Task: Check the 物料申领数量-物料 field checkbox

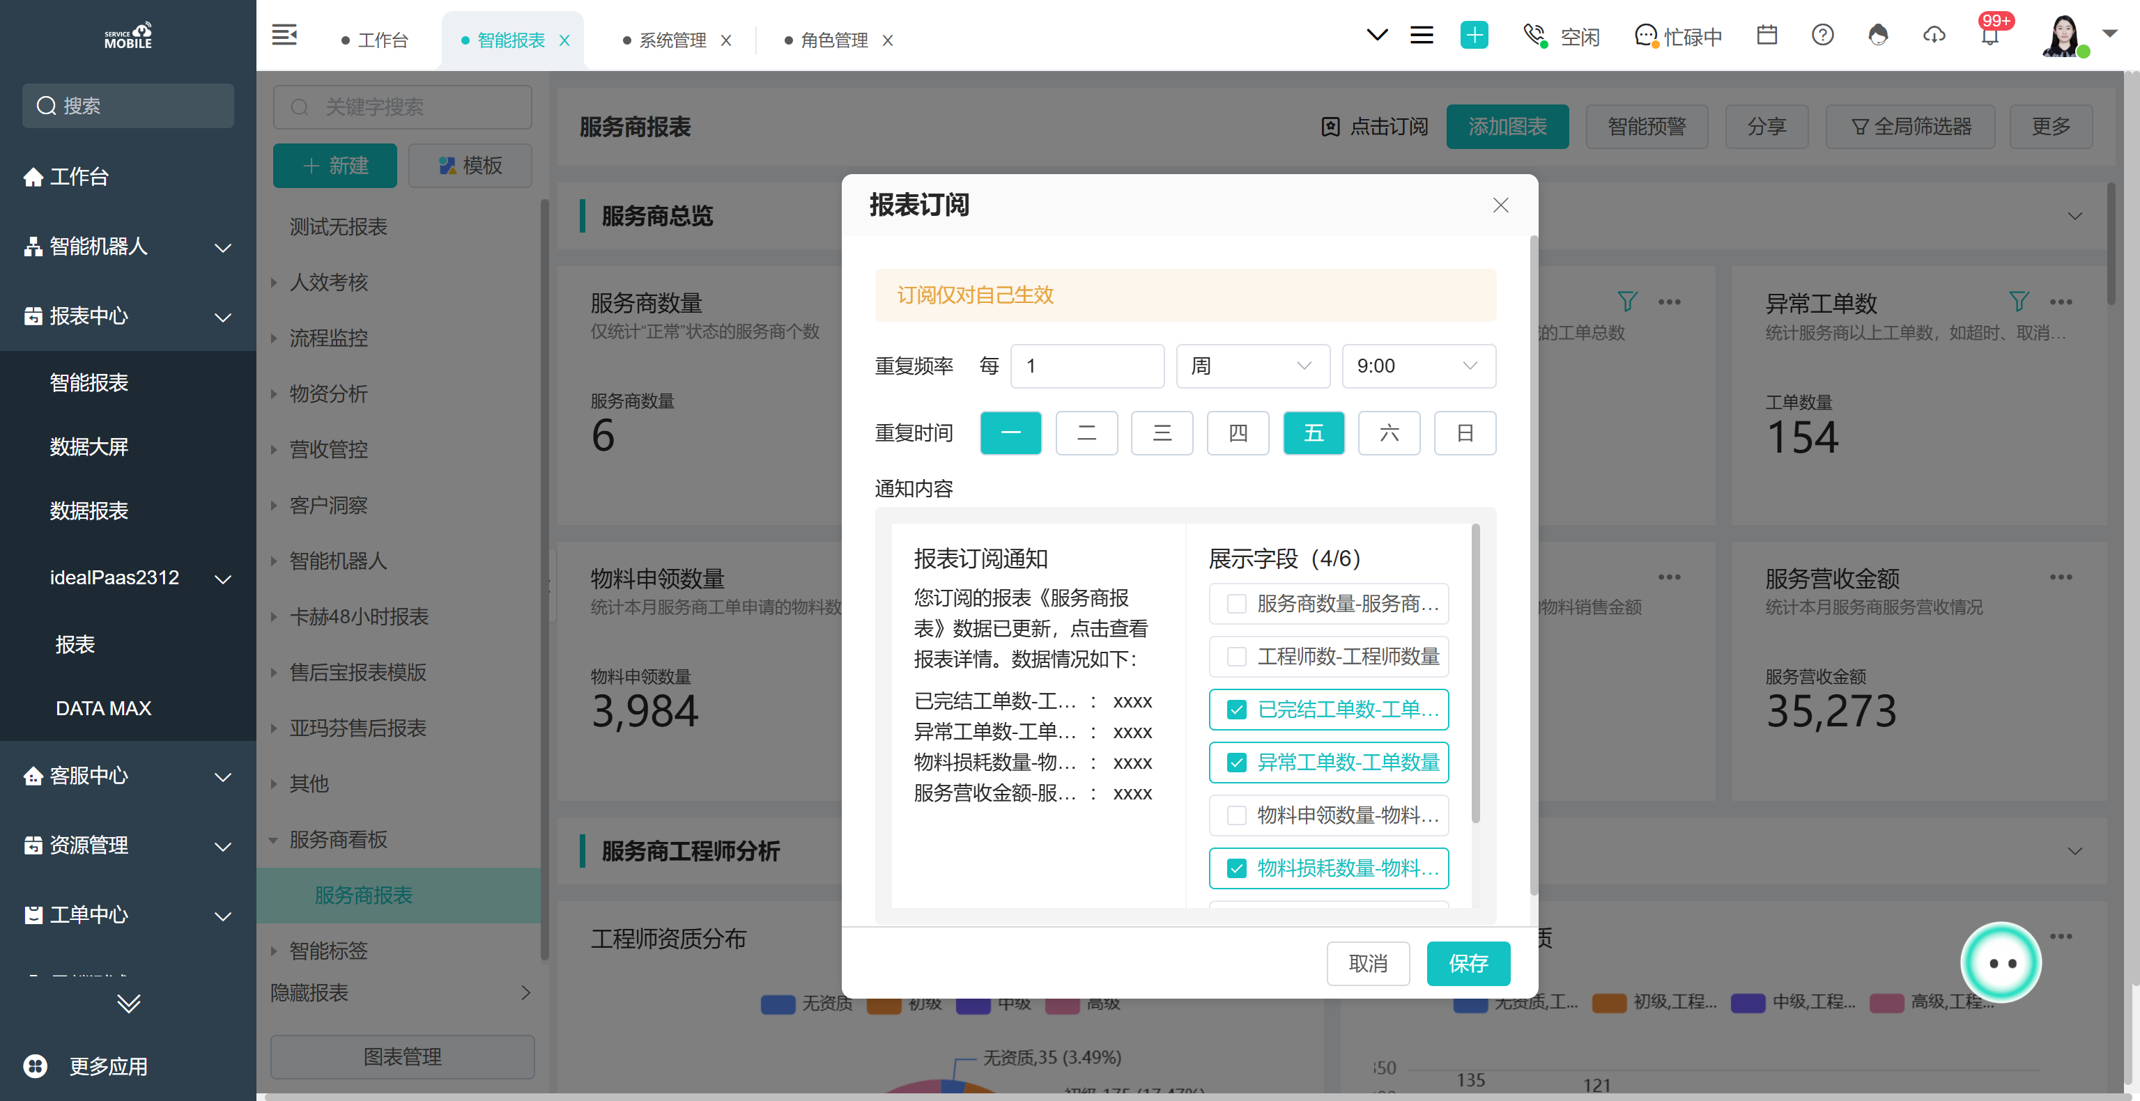Action: (x=1236, y=815)
